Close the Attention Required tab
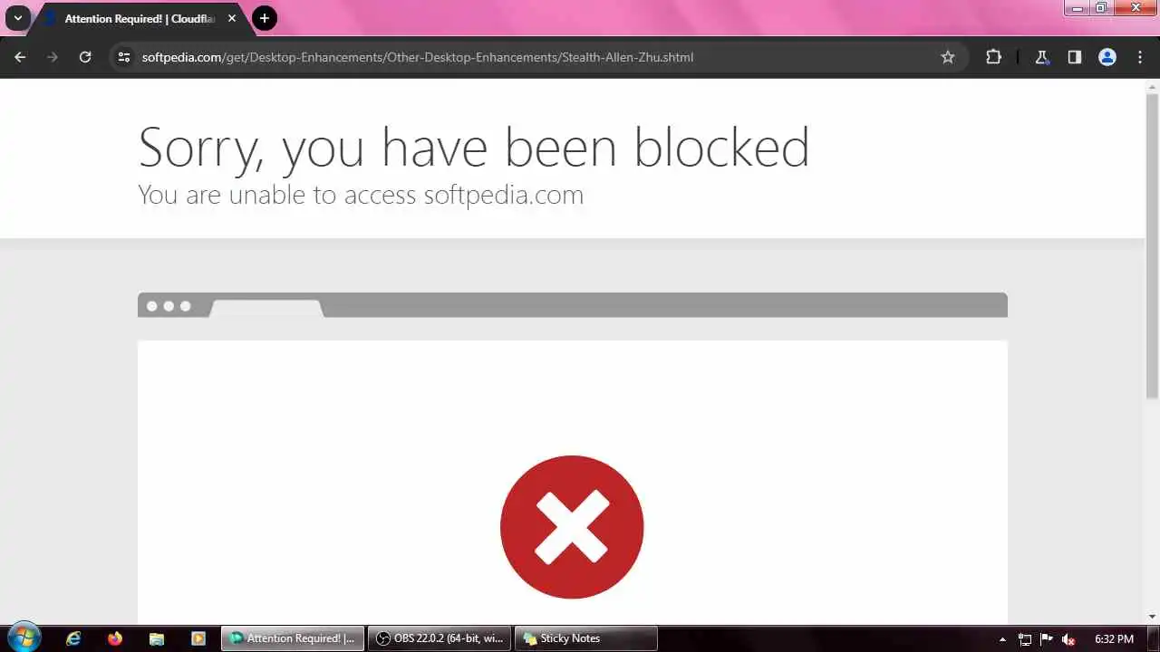Image resolution: width=1160 pixels, height=652 pixels. click(232, 18)
